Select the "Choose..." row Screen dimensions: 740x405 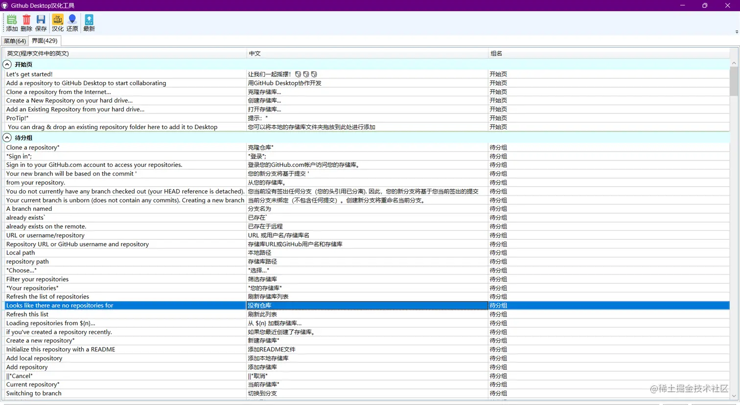[367, 270]
